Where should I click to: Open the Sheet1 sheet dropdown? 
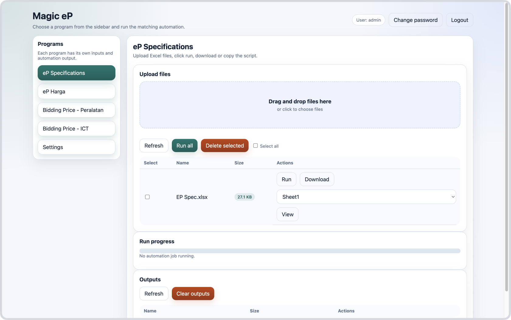pyautogui.click(x=366, y=197)
